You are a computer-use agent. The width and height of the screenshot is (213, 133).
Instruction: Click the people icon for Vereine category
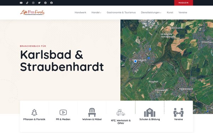click(179, 112)
